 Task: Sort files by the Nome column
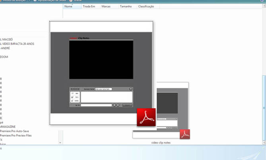pos(69,7)
